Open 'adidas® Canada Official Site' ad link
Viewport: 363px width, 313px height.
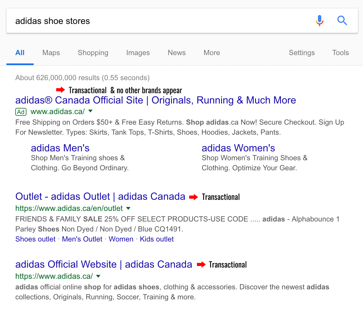point(155,100)
